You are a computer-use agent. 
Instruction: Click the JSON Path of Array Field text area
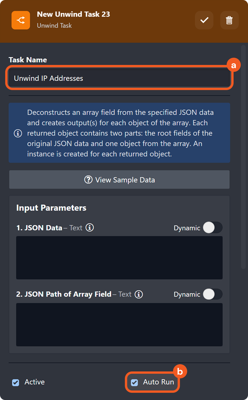(119, 324)
